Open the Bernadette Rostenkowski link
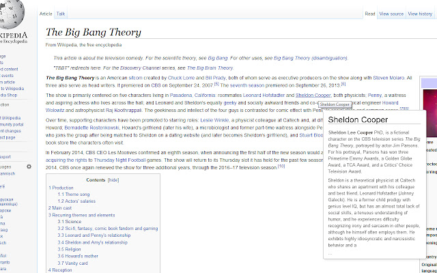 pyautogui.click(x=89, y=128)
